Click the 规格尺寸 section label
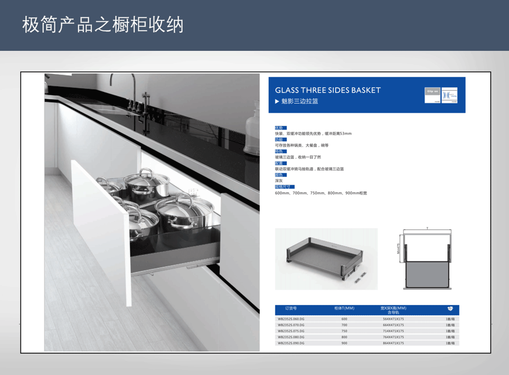509x375 pixels. (x=285, y=186)
